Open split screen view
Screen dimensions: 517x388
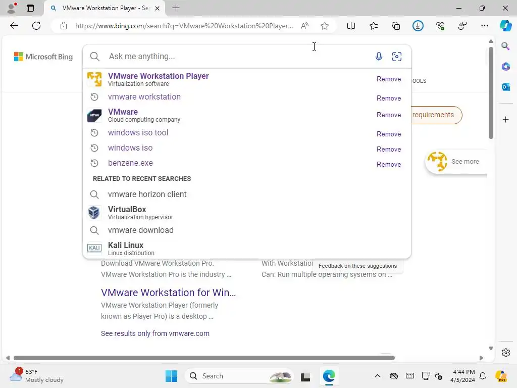point(351,26)
